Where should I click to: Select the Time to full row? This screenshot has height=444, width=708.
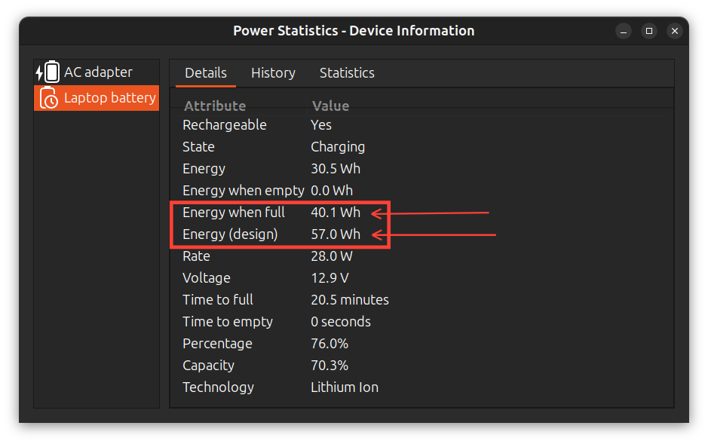[271, 300]
